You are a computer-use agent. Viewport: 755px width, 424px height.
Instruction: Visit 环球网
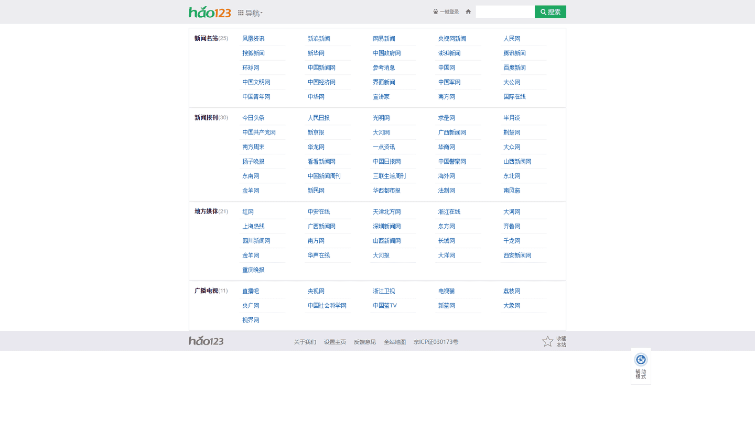[x=251, y=68]
